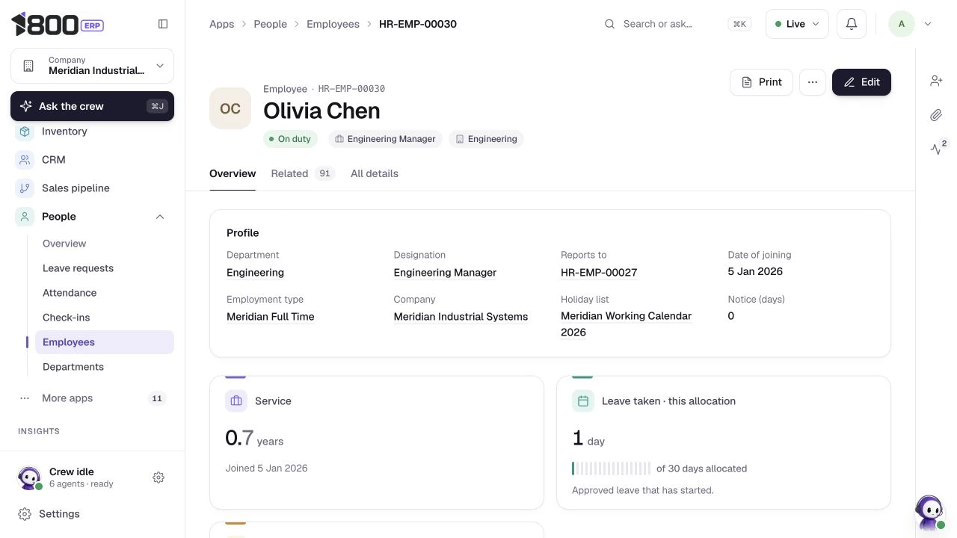Click the Settings gear in sidebar
957x538 pixels.
point(25,514)
